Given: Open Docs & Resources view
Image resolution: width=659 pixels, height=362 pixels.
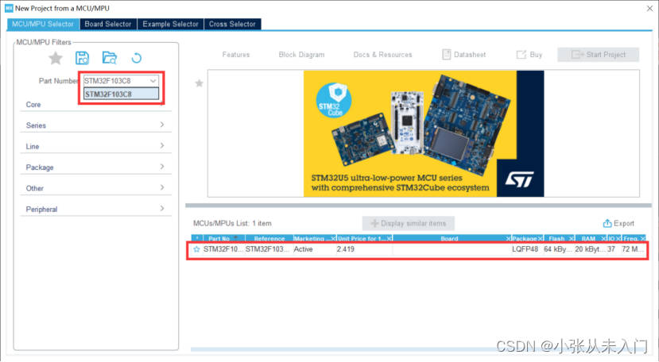Looking at the screenshot, I should [382, 55].
